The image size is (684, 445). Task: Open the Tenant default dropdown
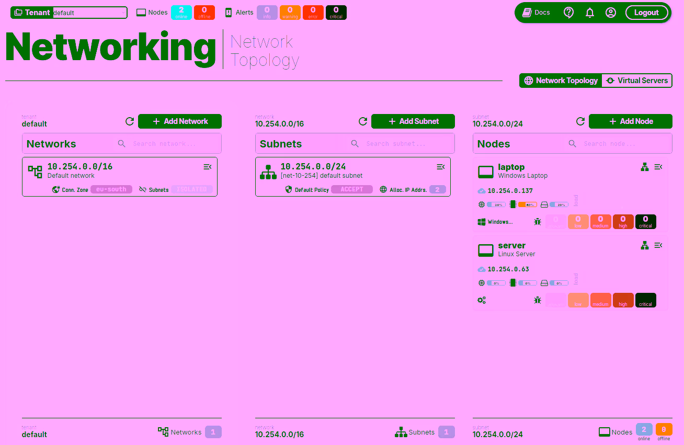(89, 13)
